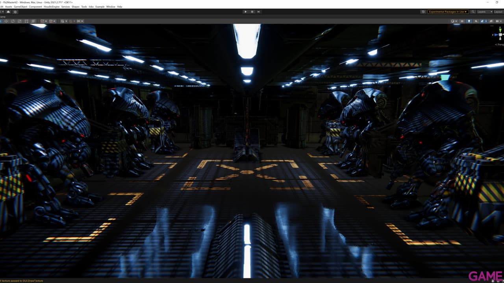Toggle 2D view mode button
Image resolution: width=504 pixels, height=283 pixels.
462,21
